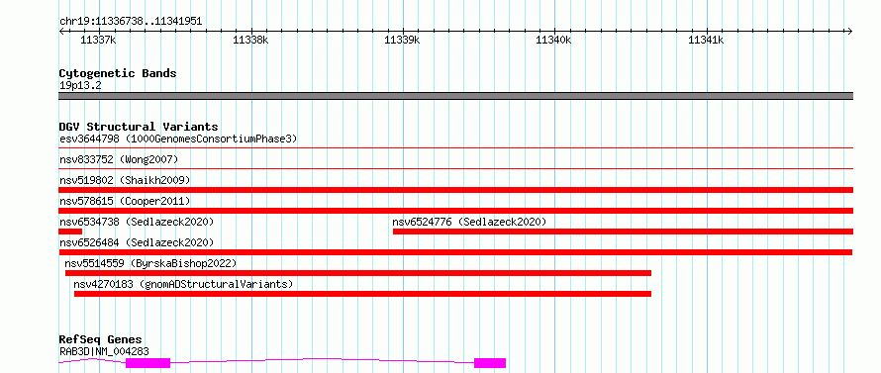Open variant nsv4270183 (gnomADStructuralVariants) label

[x=183, y=284]
